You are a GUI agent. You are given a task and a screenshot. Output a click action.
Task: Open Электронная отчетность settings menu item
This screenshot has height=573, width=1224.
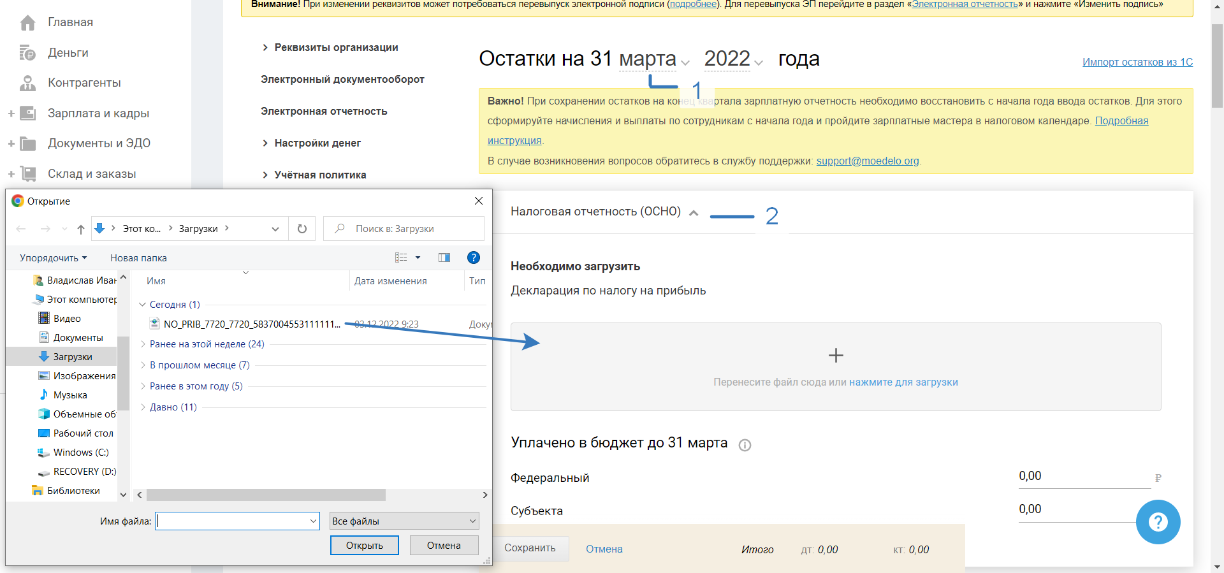[x=324, y=111]
